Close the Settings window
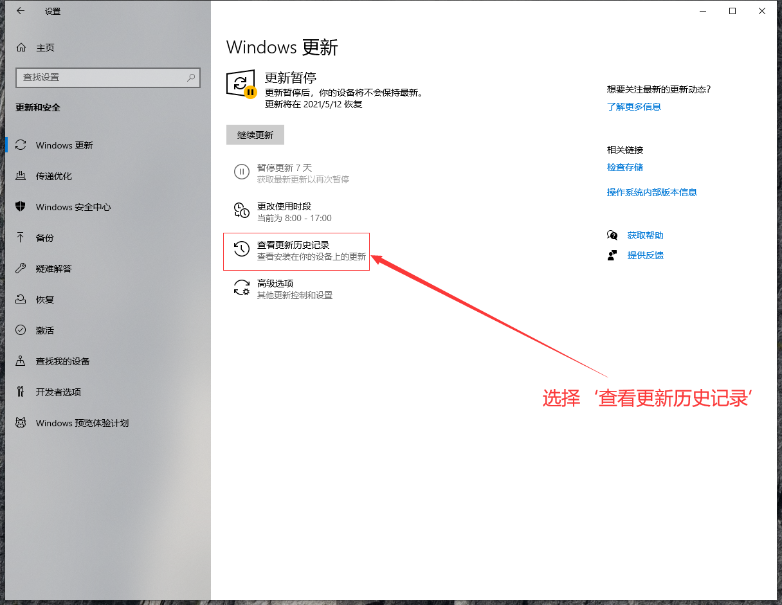 (762, 11)
